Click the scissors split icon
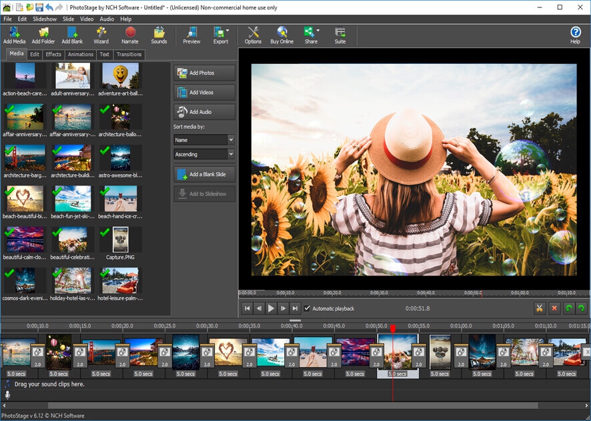Image resolution: width=591 pixels, height=421 pixels. pyautogui.click(x=540, y=308)
